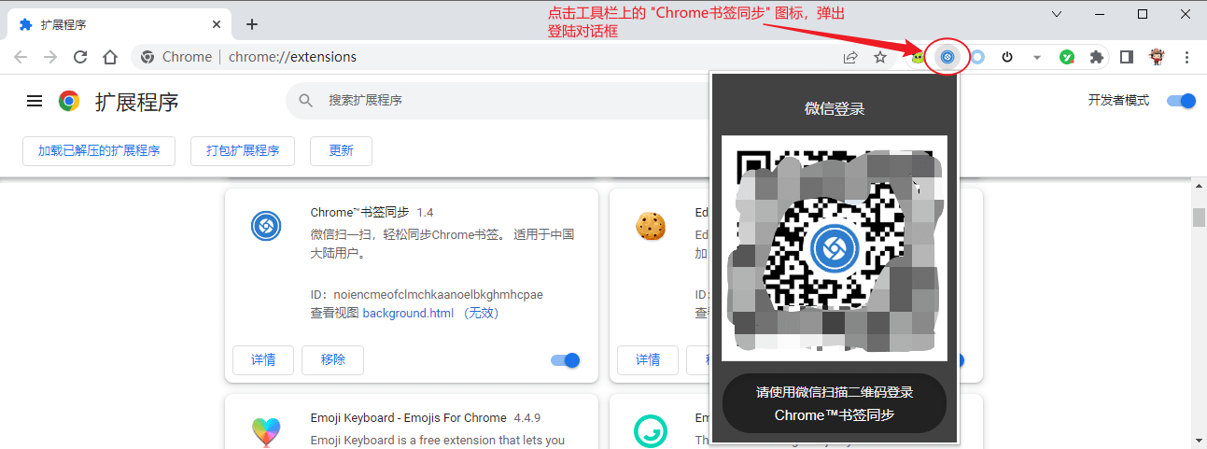Click the Chrome™书签同步 card icon
The height and width of the screenshot is (449, 1207).
coord(266,225)
